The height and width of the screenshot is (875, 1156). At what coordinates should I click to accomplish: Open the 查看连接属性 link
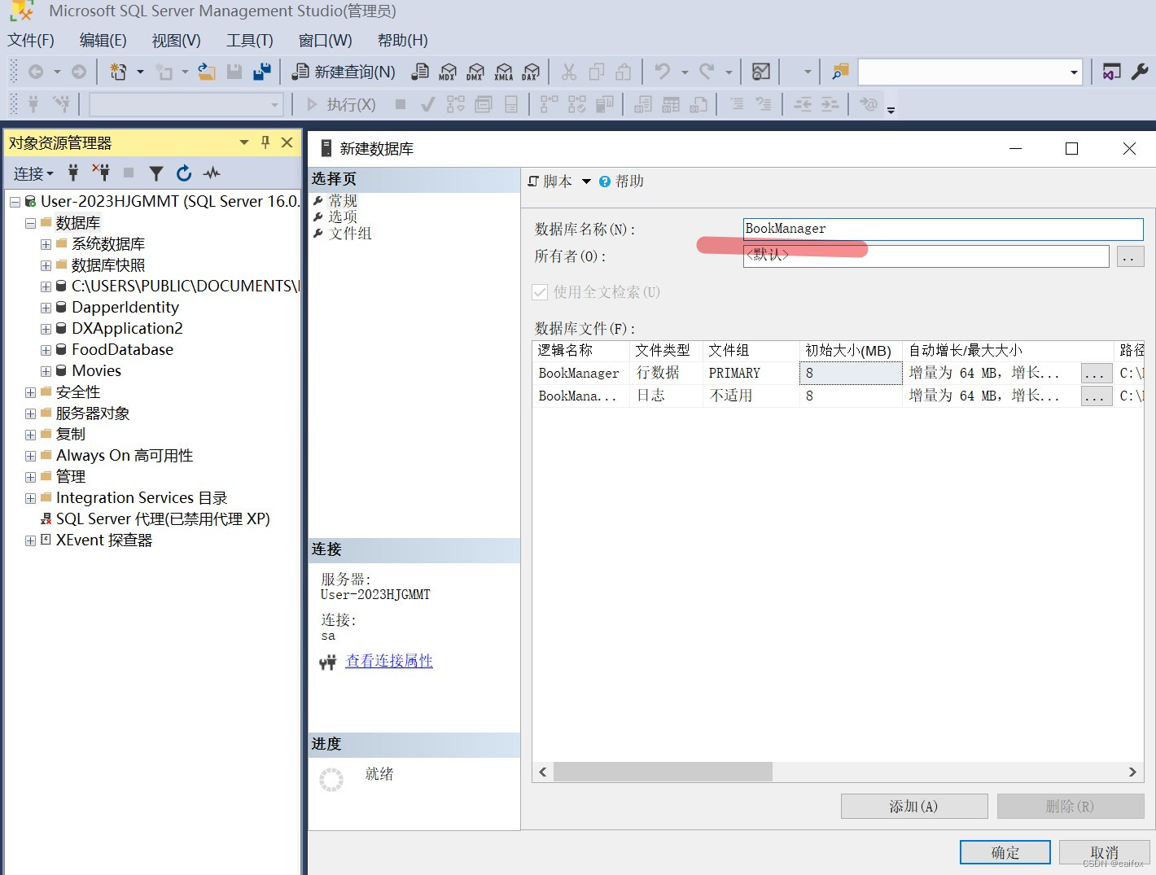(x=389, y=661)
